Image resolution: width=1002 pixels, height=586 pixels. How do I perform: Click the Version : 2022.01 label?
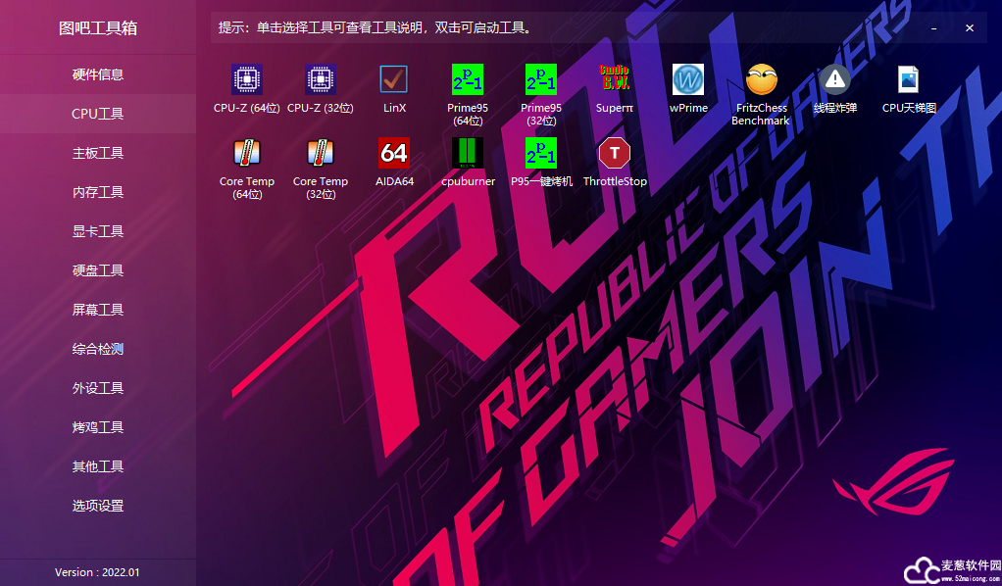point(97,572)
